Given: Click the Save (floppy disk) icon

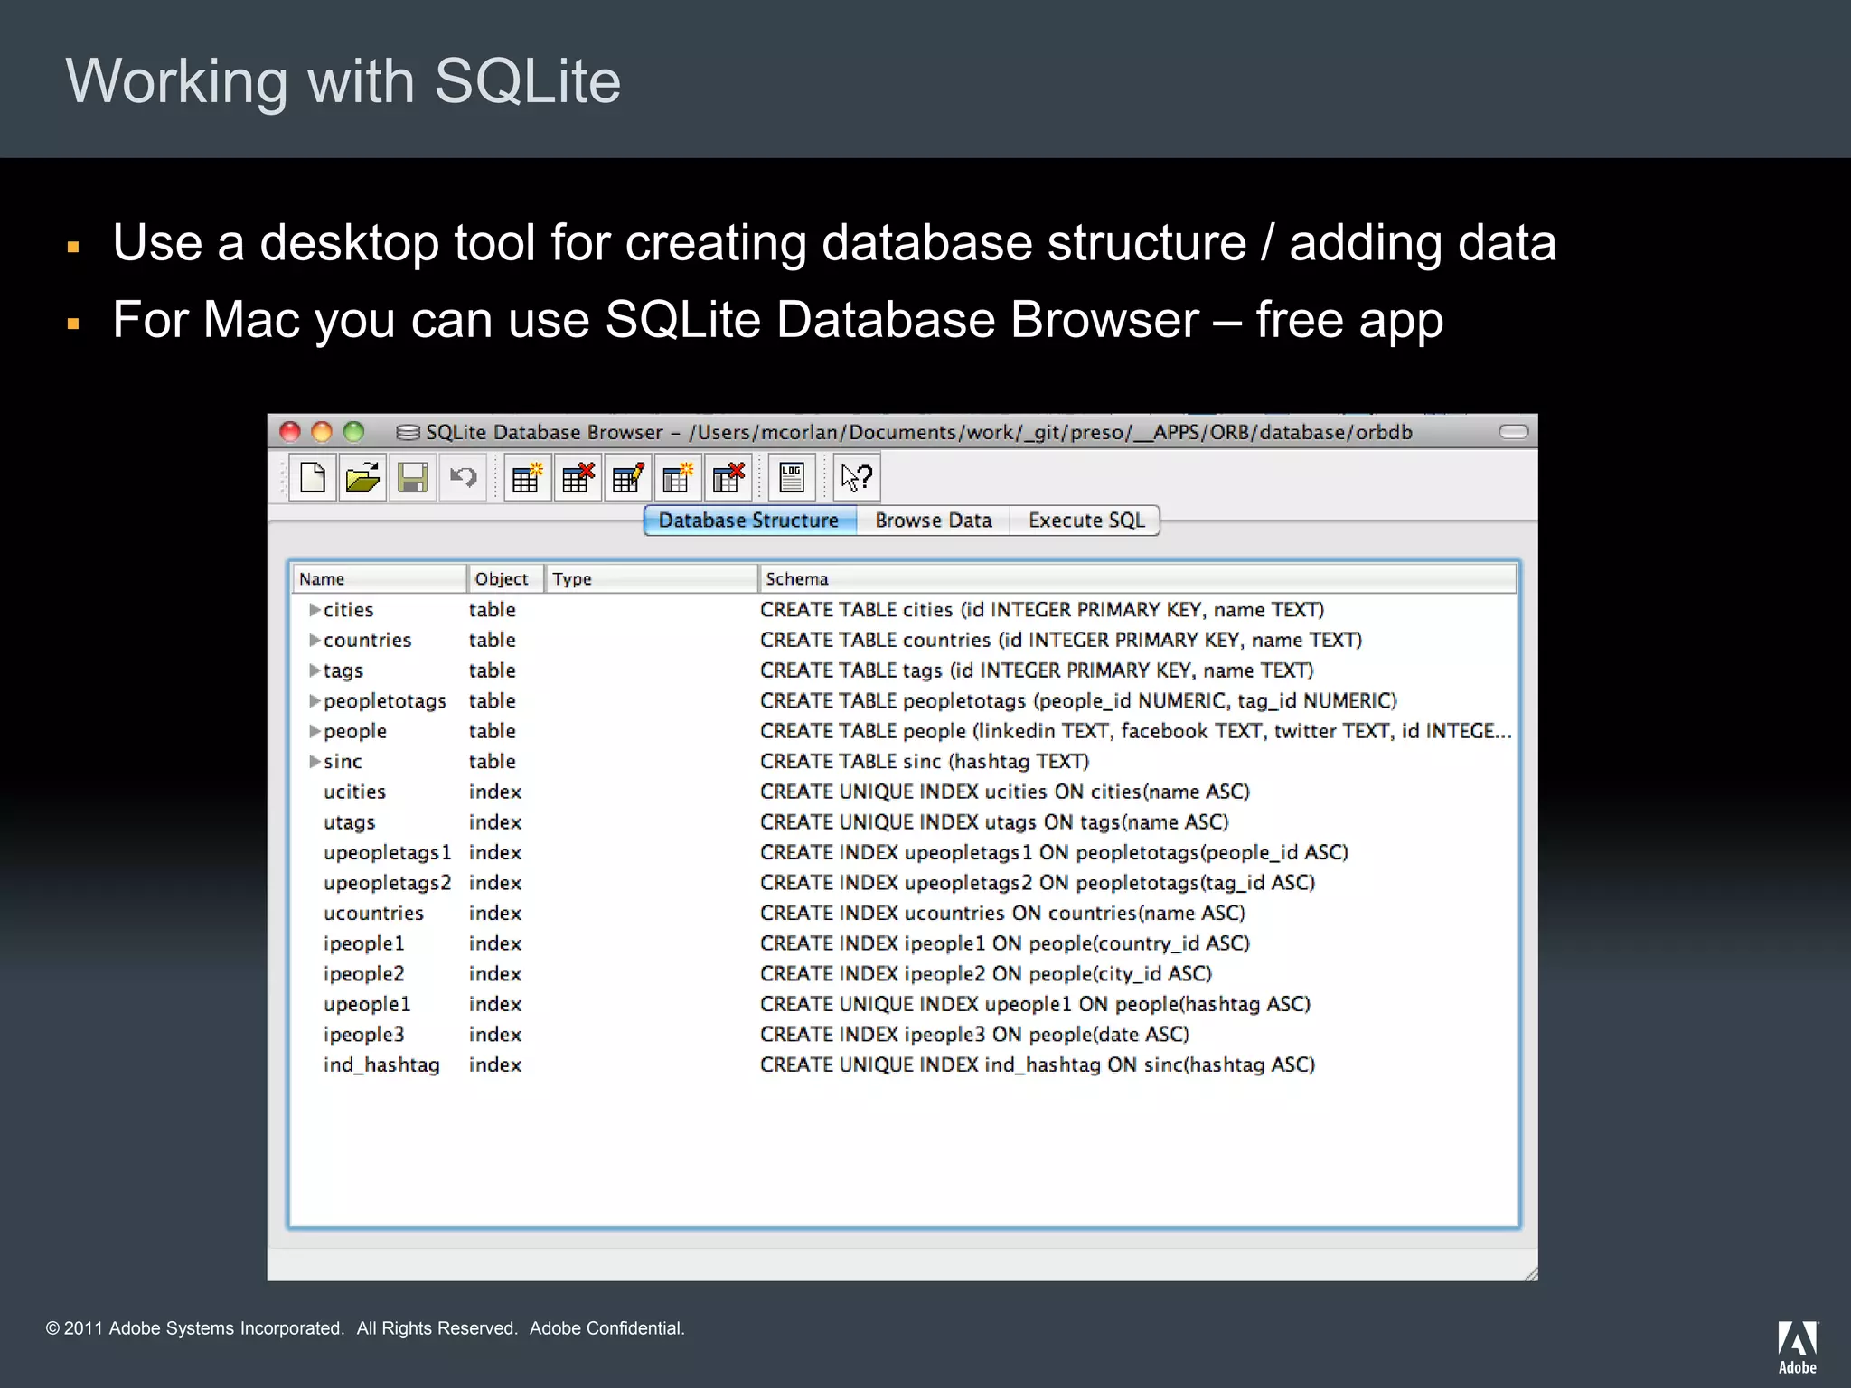Looking at the screenshot, I should tap(412, 477).
